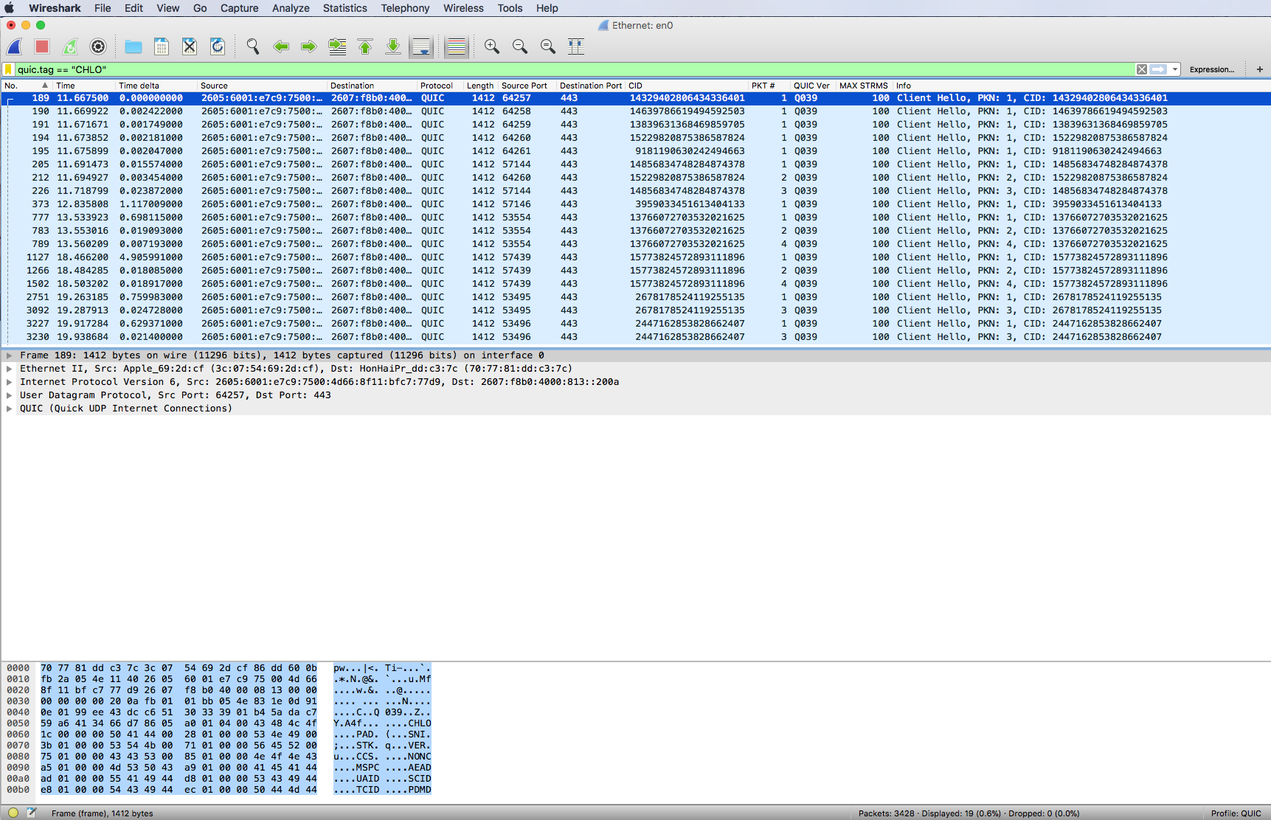Toggle auto-scroll during live capture
The height and width of the screenshot is (820, 1271).
[x=421, y=46]
